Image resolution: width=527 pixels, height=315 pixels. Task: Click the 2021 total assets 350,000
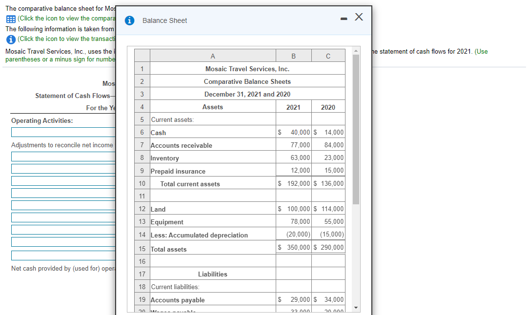point(299,248)
